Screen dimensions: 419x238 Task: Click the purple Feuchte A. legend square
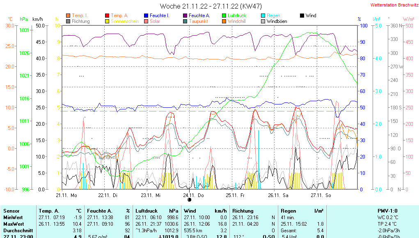coord(185,16)
